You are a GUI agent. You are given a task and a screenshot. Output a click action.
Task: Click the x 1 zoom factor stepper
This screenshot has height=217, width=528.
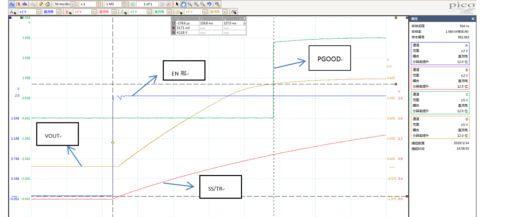point(98,4)
